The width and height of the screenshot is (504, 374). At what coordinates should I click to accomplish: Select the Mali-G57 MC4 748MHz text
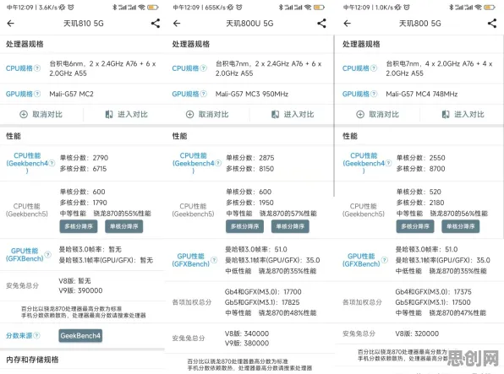[x=422, y=94]
